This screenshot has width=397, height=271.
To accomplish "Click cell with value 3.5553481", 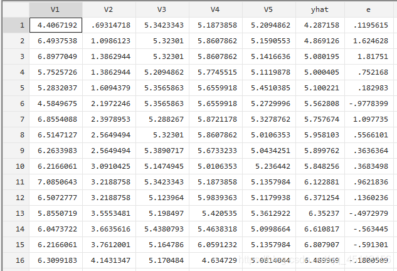I will tap(109, 213).
